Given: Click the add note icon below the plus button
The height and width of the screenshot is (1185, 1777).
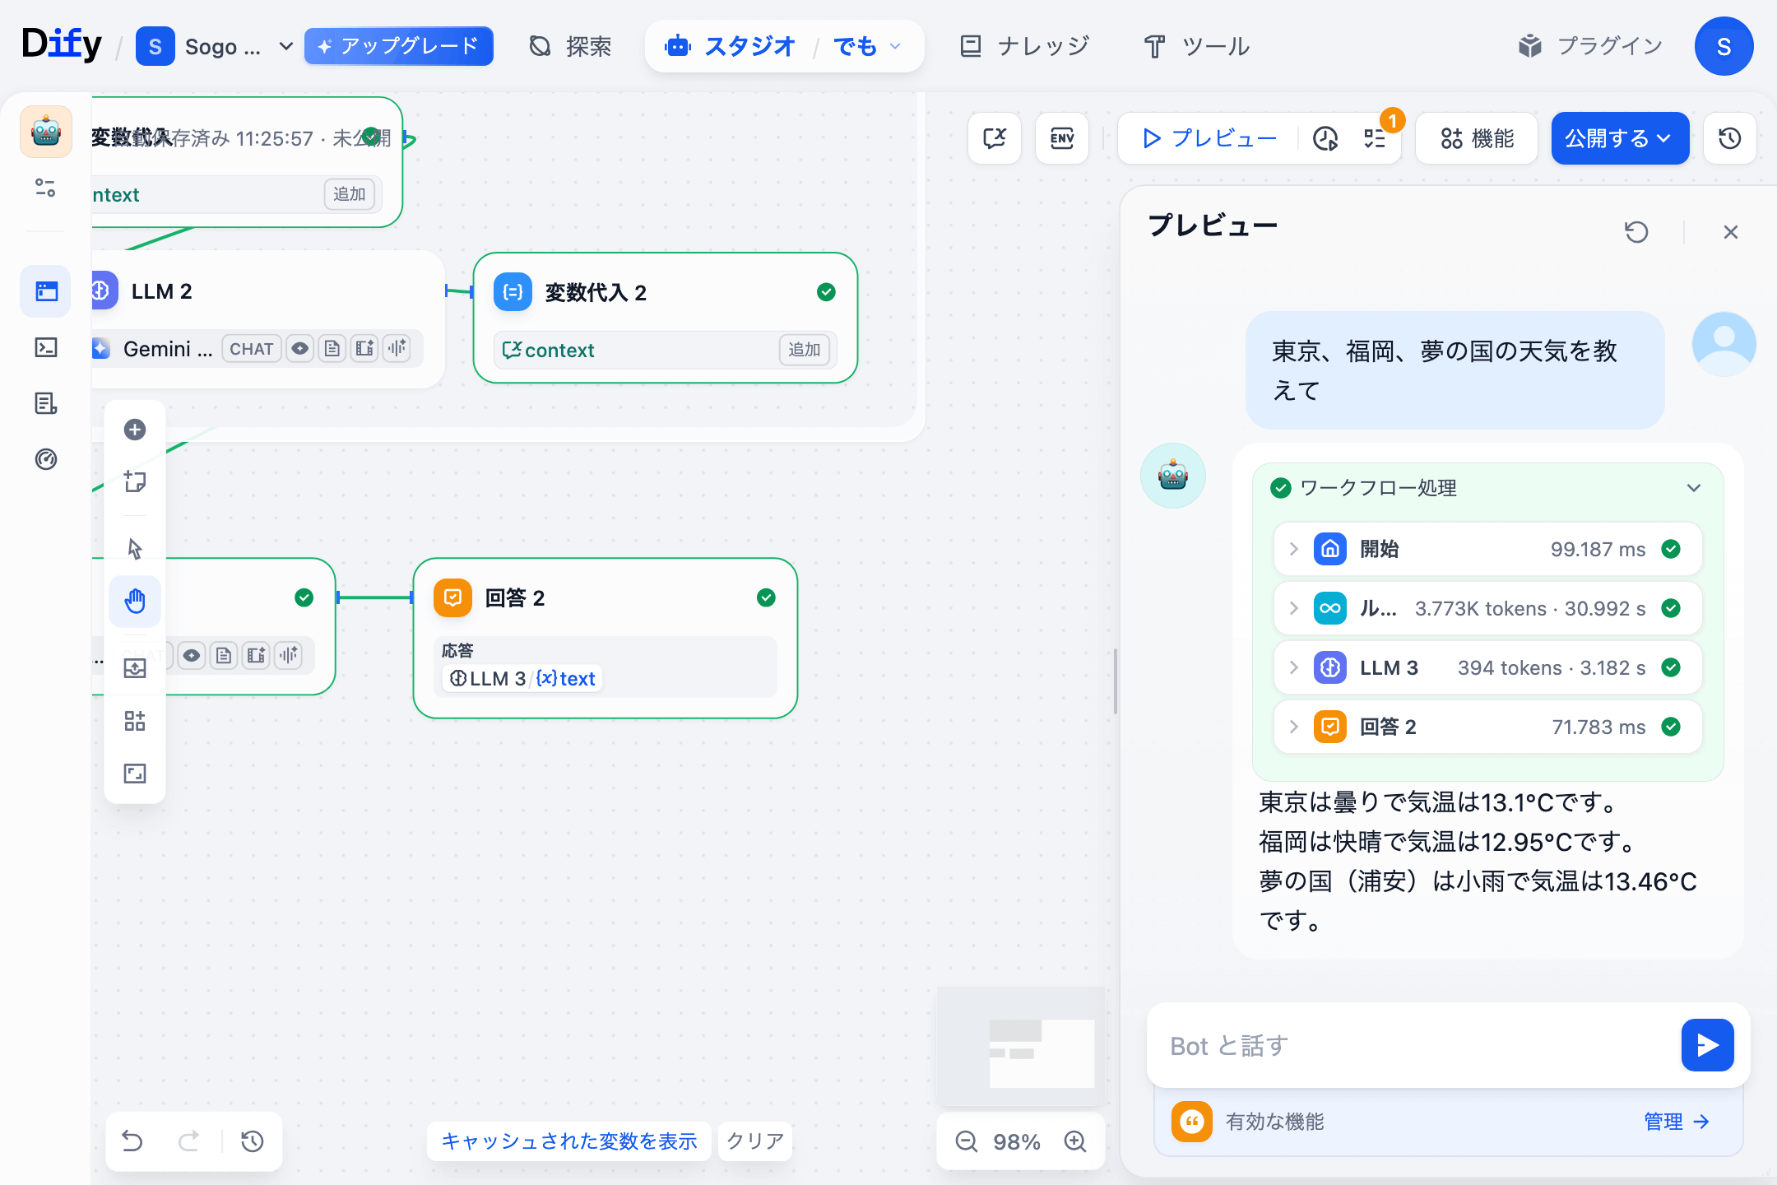Looking at the screenshot, I should [x=135, y=481].
